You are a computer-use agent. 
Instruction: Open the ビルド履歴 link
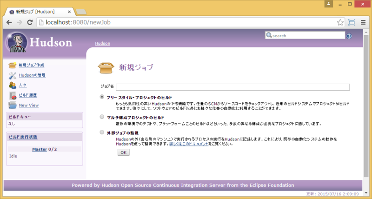point(28,95)
